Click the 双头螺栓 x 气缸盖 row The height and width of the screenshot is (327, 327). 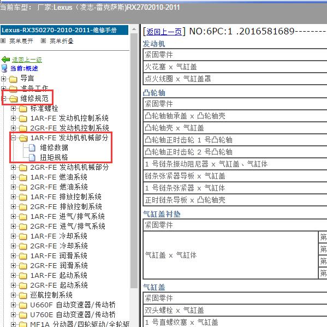coord(235,310)
